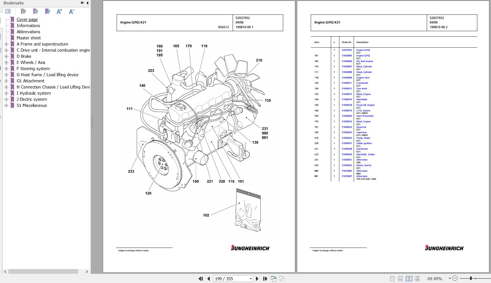The image size is (491, 283).
Task: Enable continuous page scrolling layout
Action: [x=400, y=279]
